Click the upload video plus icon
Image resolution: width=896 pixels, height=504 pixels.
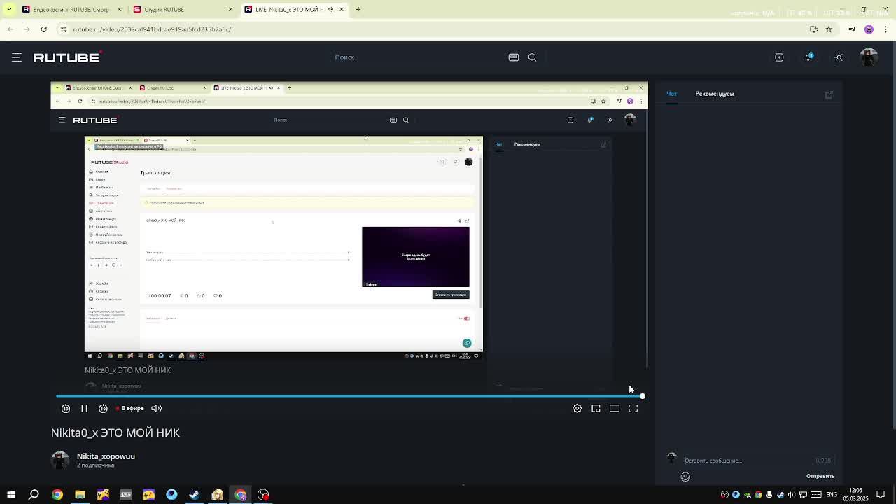point(779,57)
